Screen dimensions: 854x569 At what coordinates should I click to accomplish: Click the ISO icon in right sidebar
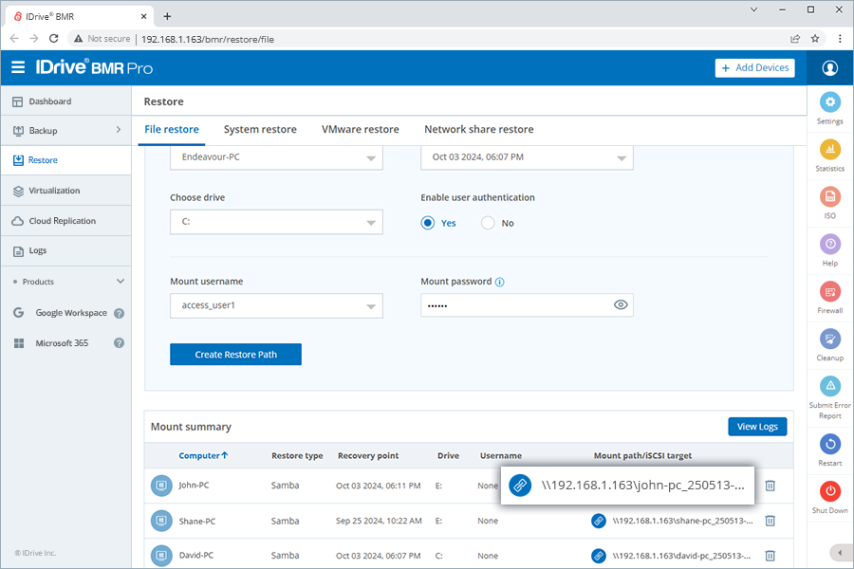830,197
